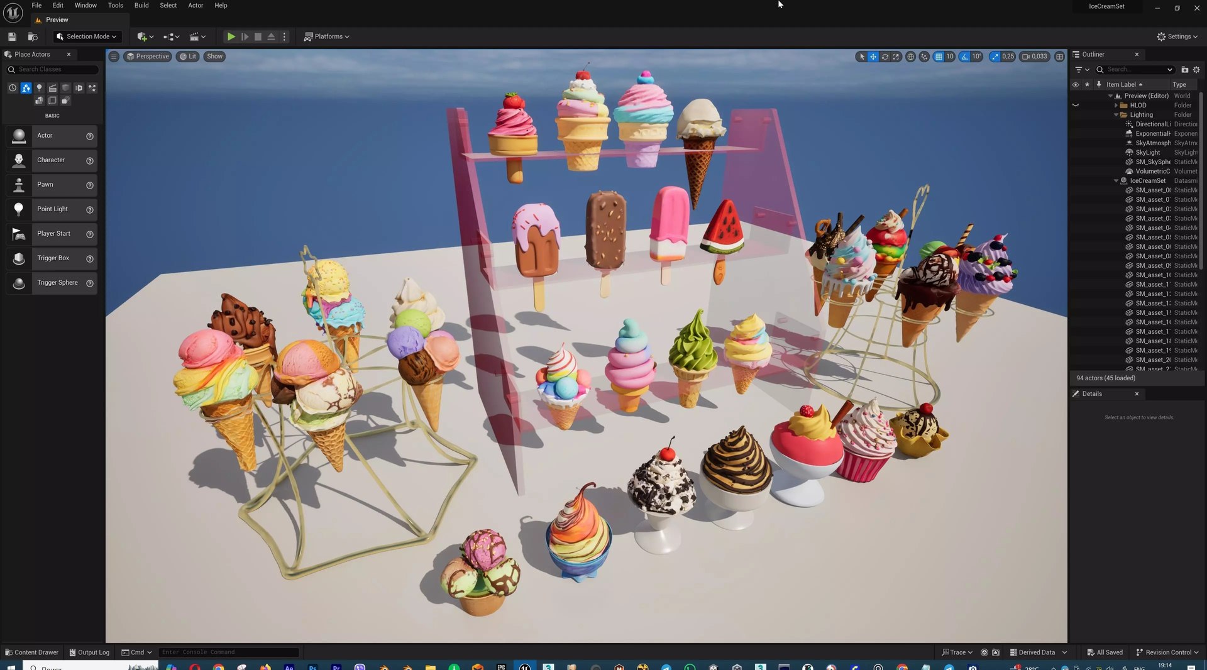Click the Search Classes field
1207x670 pixels.
point(53,70)
